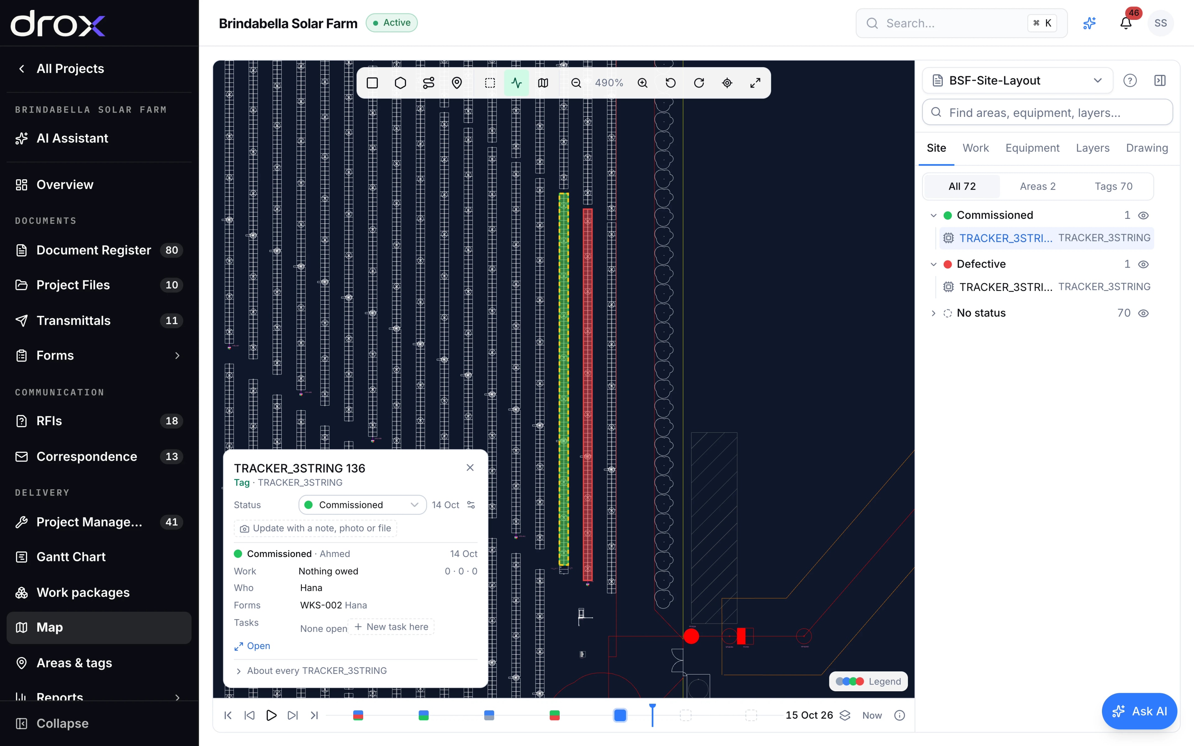This screenshot has height=746, width=1194.
Task: Expand map to fullscreen
Action: tap(755, 83)
